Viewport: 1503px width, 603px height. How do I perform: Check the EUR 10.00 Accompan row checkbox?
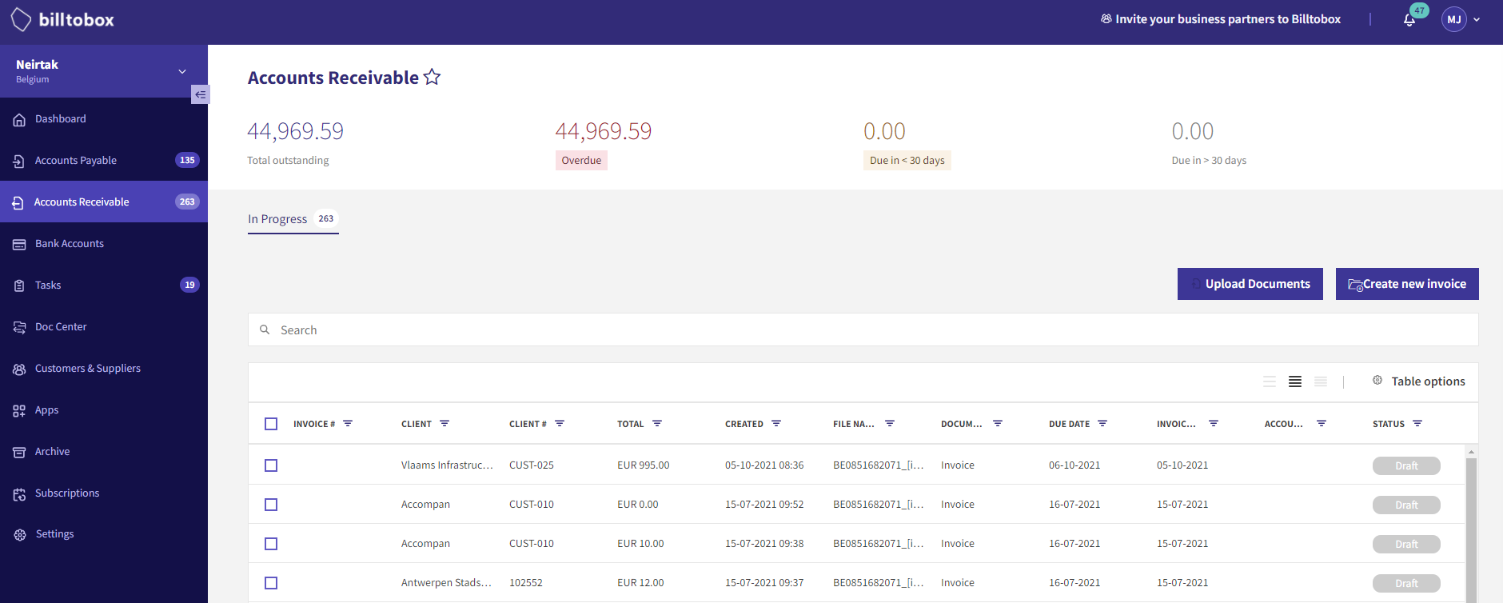[x=271, y=544]
